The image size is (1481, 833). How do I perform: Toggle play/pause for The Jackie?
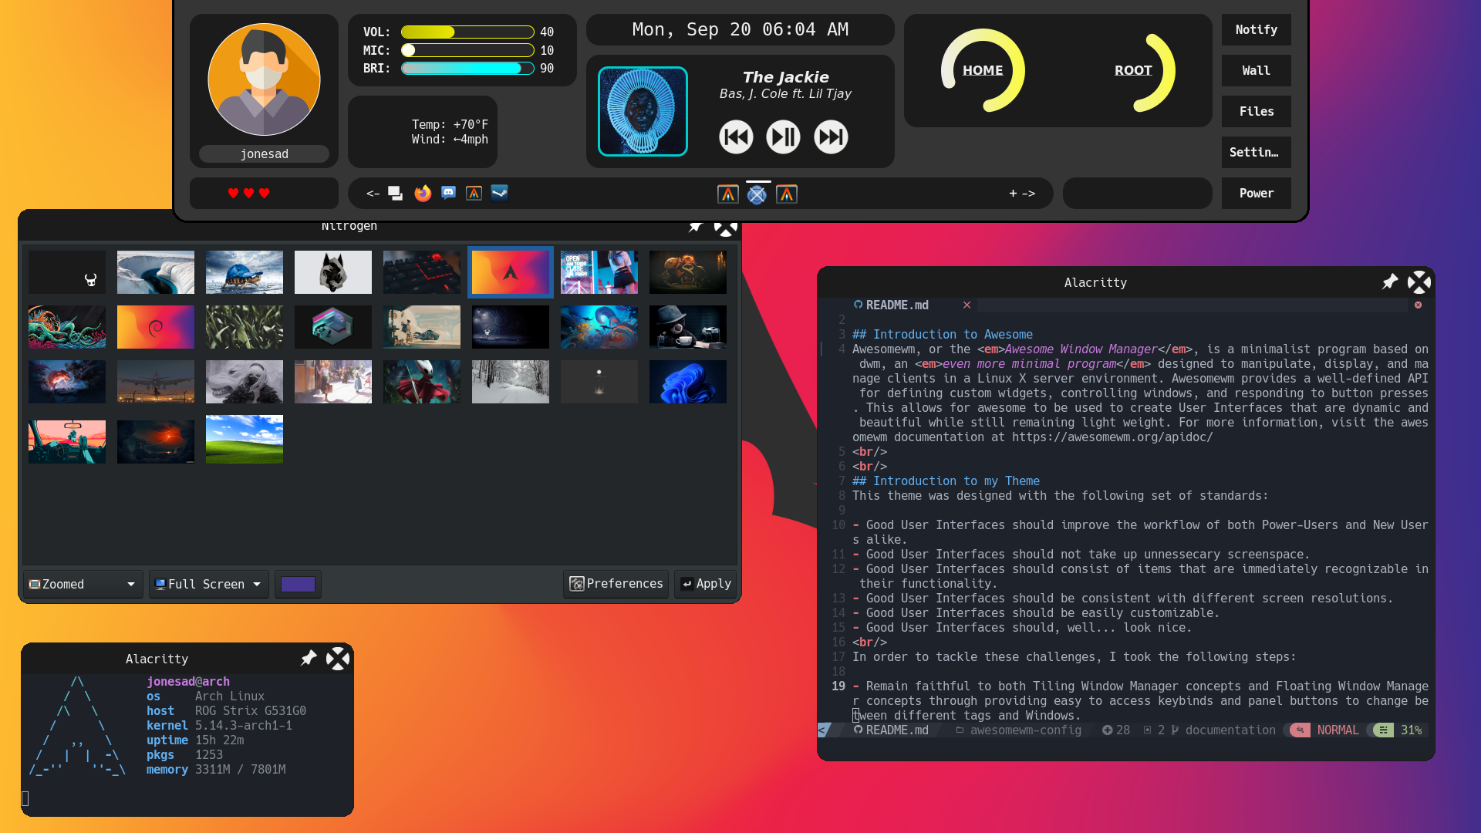point(783,137)
